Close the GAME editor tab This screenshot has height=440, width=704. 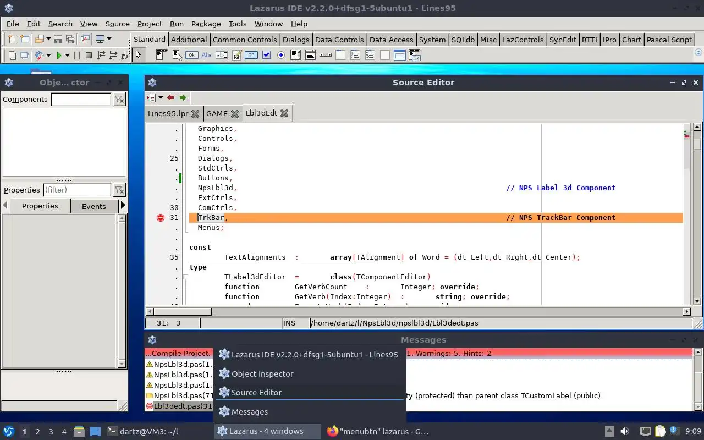click(x=235, y=113)
